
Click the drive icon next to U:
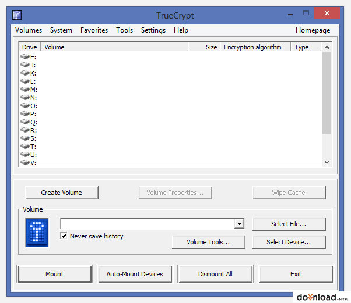coord(25,155)
